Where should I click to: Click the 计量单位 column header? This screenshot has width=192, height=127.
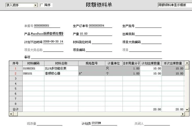[x=114, y=63]
